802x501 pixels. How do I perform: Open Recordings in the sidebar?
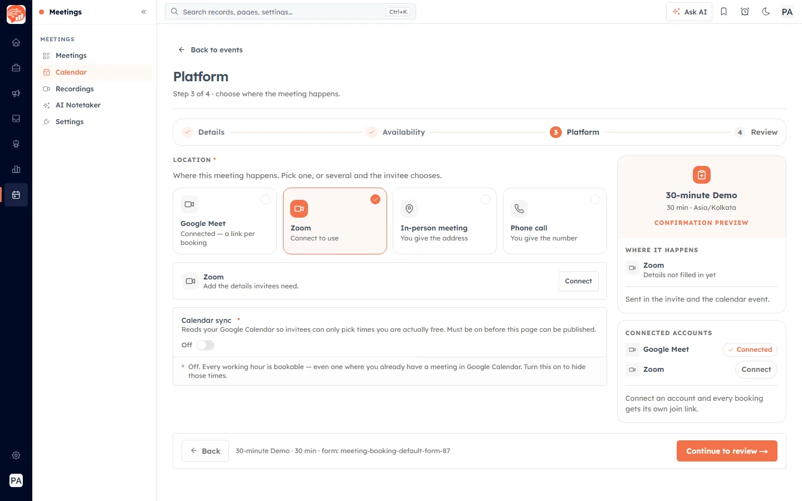[94, 89]
